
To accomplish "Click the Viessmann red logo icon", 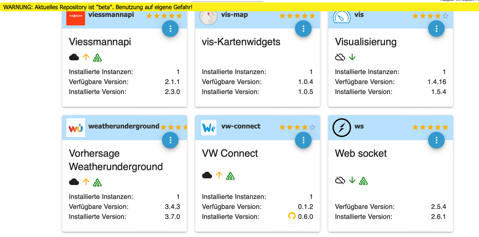I will coord(76,17).
